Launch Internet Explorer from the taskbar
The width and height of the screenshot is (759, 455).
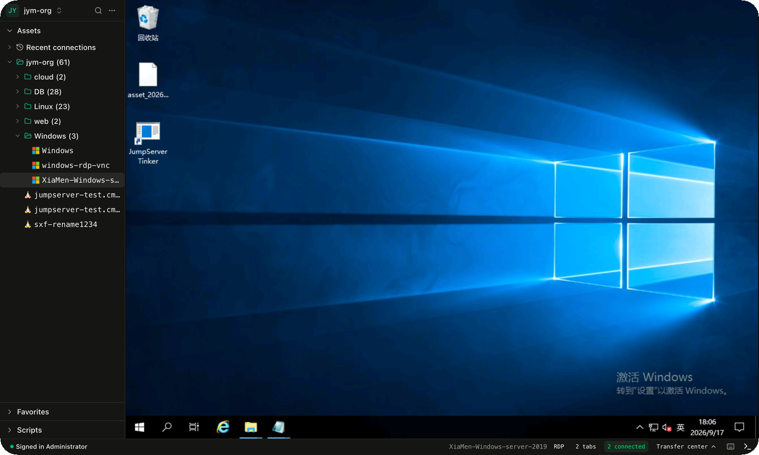point(222,427)
